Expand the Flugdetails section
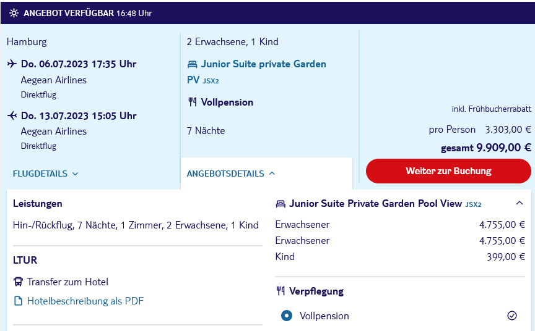 (46, 174)
